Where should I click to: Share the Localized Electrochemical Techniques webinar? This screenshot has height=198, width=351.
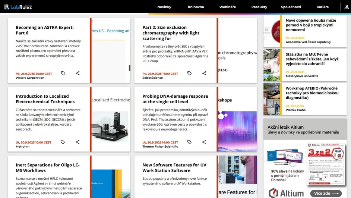(x=78, y=142)
